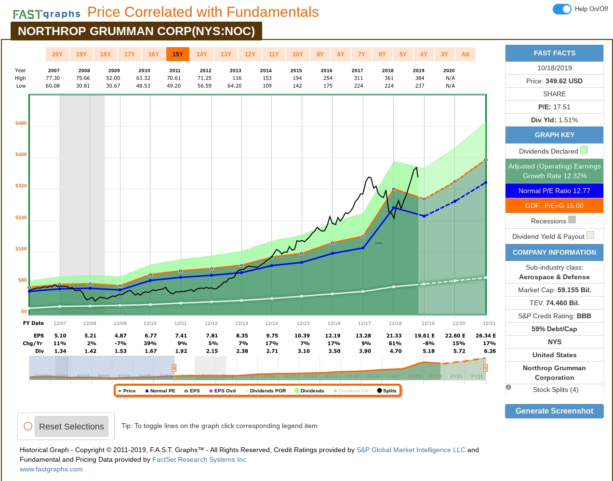Grab the left handle of range navigator

174,368
